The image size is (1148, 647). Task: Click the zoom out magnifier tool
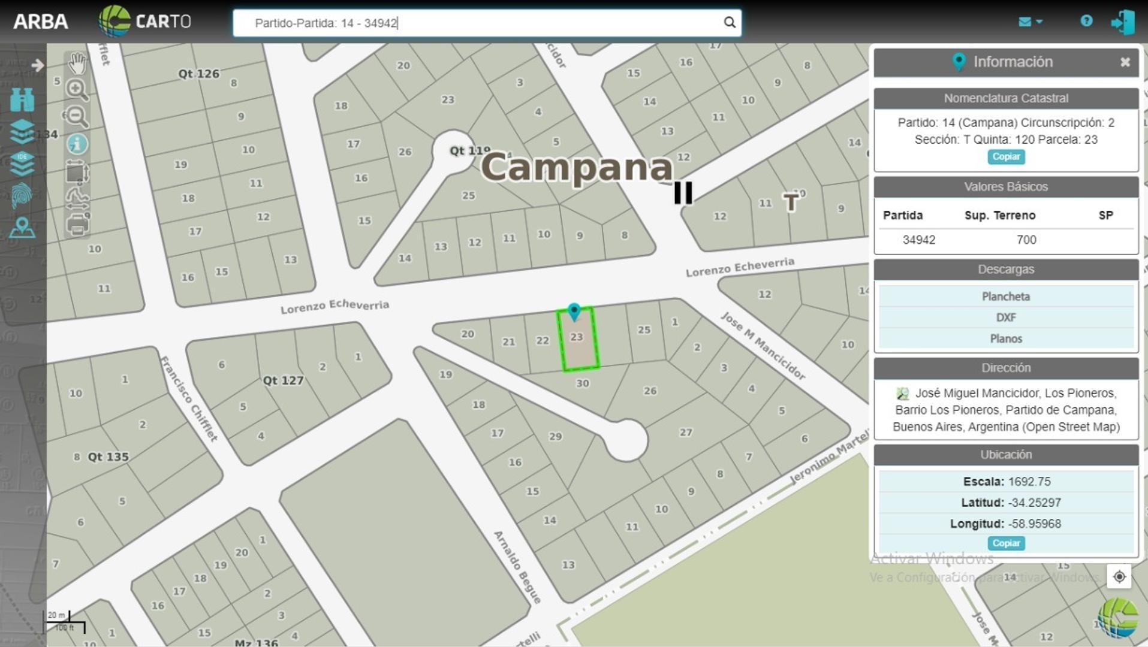76,116
